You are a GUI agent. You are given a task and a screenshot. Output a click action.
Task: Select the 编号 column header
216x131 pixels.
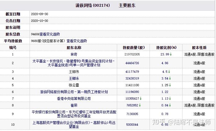[13, 48]
